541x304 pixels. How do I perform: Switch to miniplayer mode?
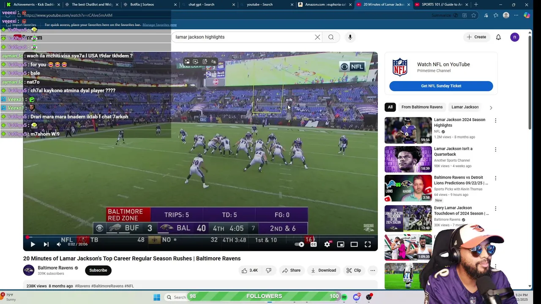[341, 244]
